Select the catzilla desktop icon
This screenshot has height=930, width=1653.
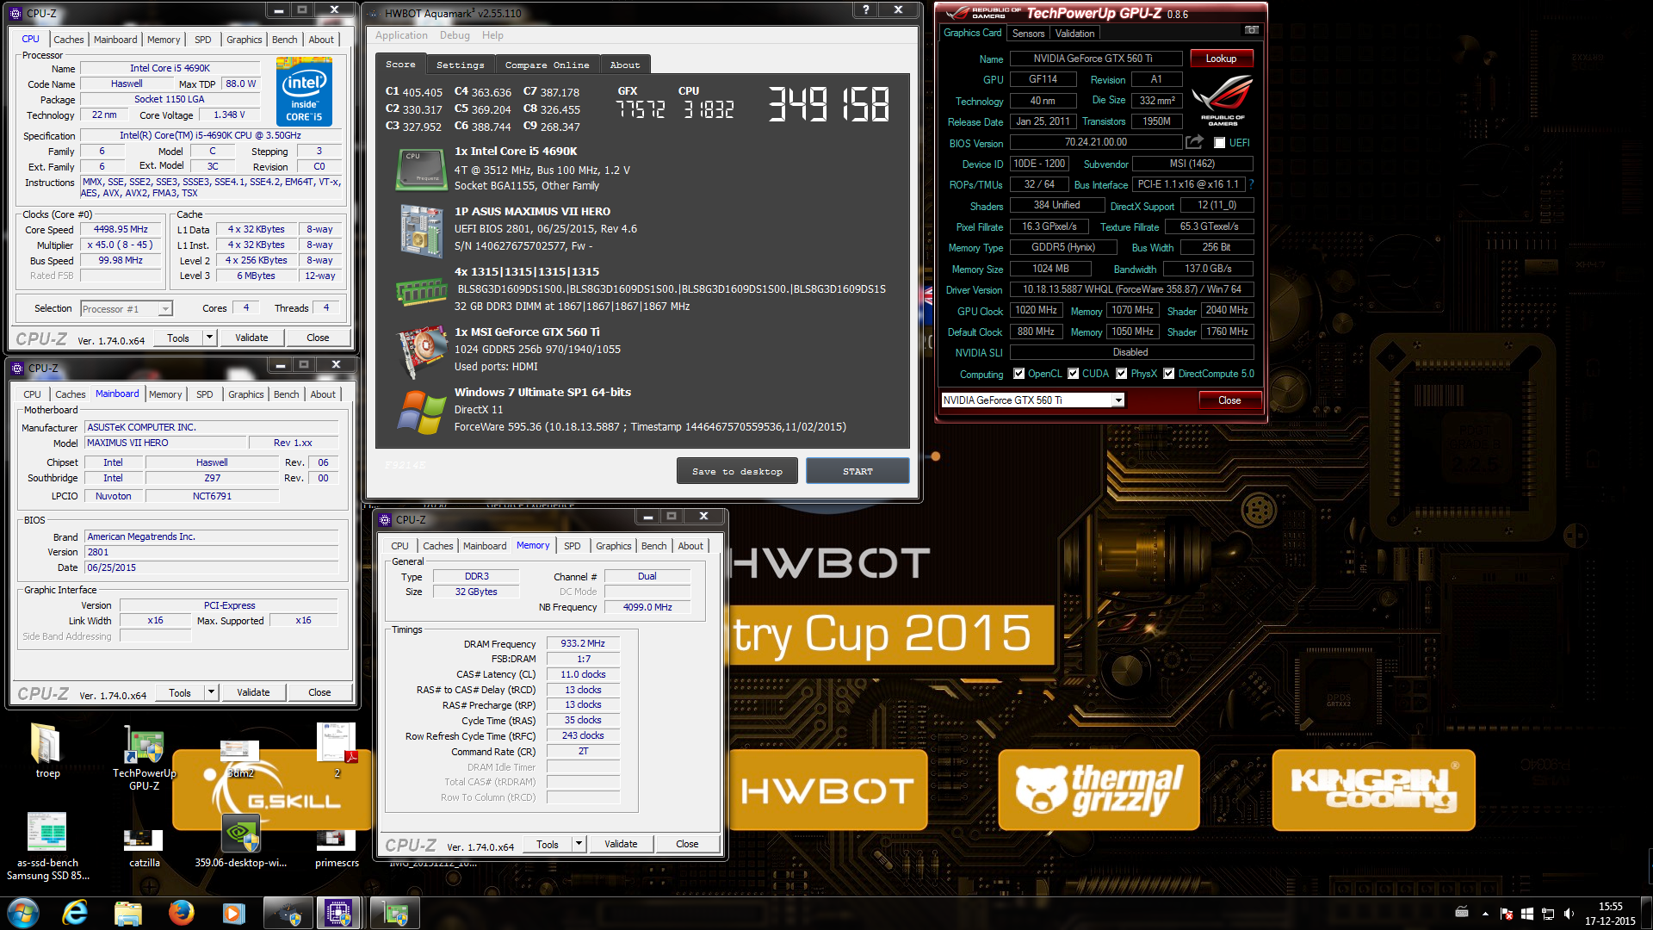tap(144, 846)
